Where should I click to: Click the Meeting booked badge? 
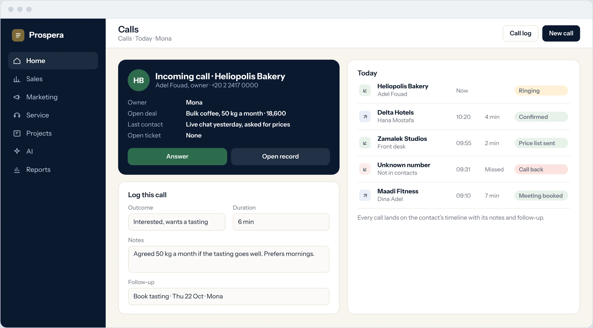coord(541,196)
